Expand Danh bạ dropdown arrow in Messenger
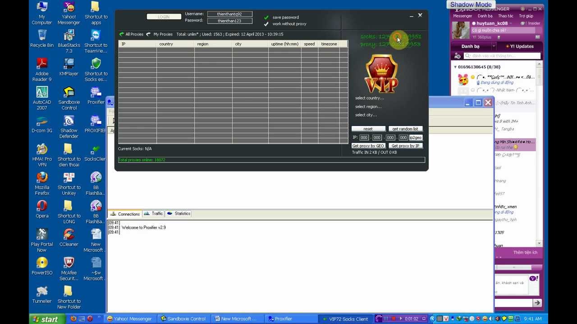577x324 pixels. [x=494, y=46]
